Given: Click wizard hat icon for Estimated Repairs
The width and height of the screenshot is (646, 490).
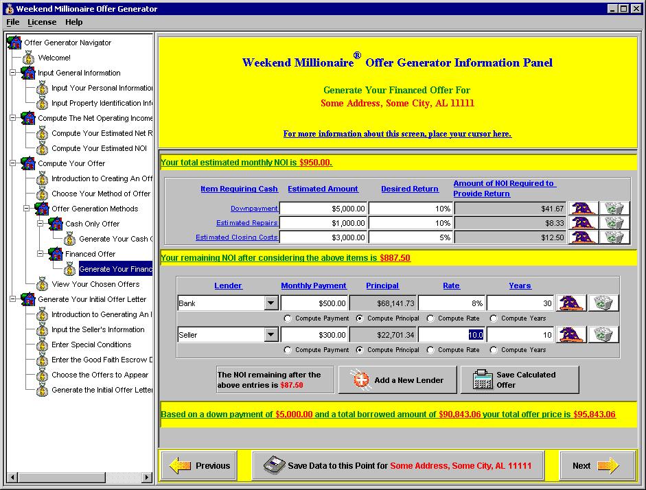Looking at the screenshot, I should click(583, 223).
